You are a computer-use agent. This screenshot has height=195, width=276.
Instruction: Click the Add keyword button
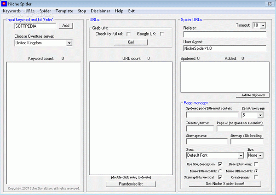[x=66, y=26]
